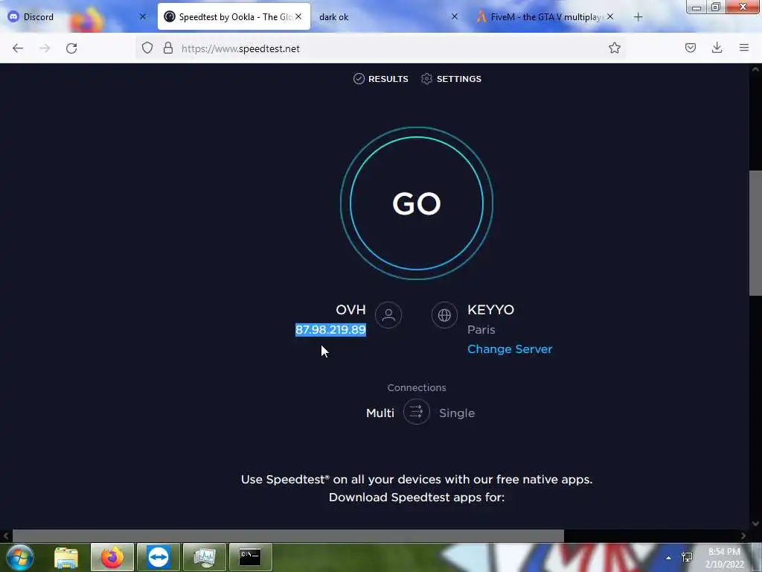The height and width of the screenshot is (572, 762).
Task: Click the Change Server link
Action: (x=510, y=349)
